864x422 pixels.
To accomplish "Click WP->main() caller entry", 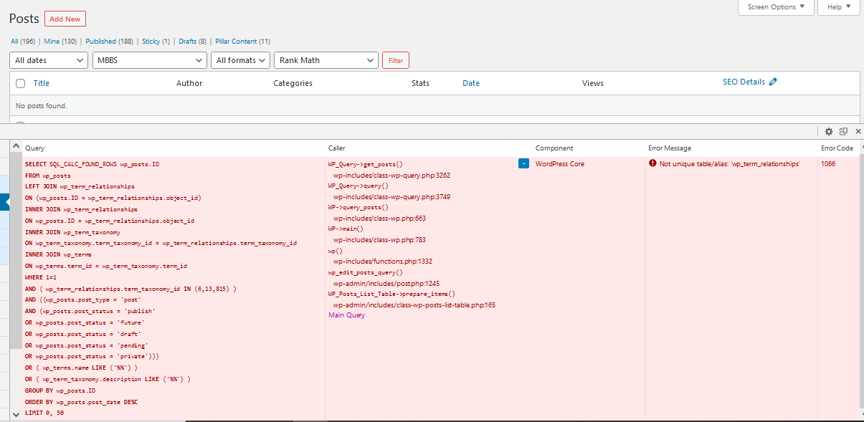I will click(346, 229).
